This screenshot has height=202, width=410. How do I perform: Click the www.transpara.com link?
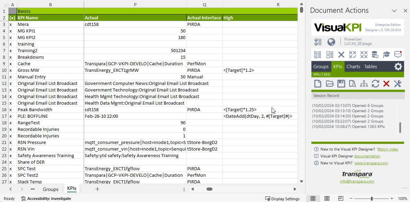coord(371,163)
